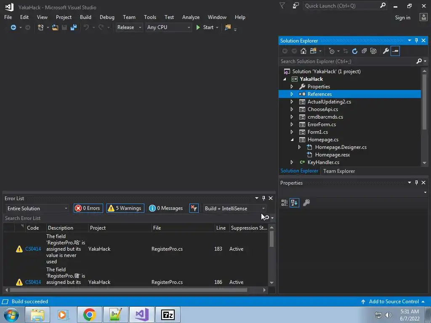431x323 pixels.
Task: Toggle the 0 Errors filter button
Action: pos(88,208)
